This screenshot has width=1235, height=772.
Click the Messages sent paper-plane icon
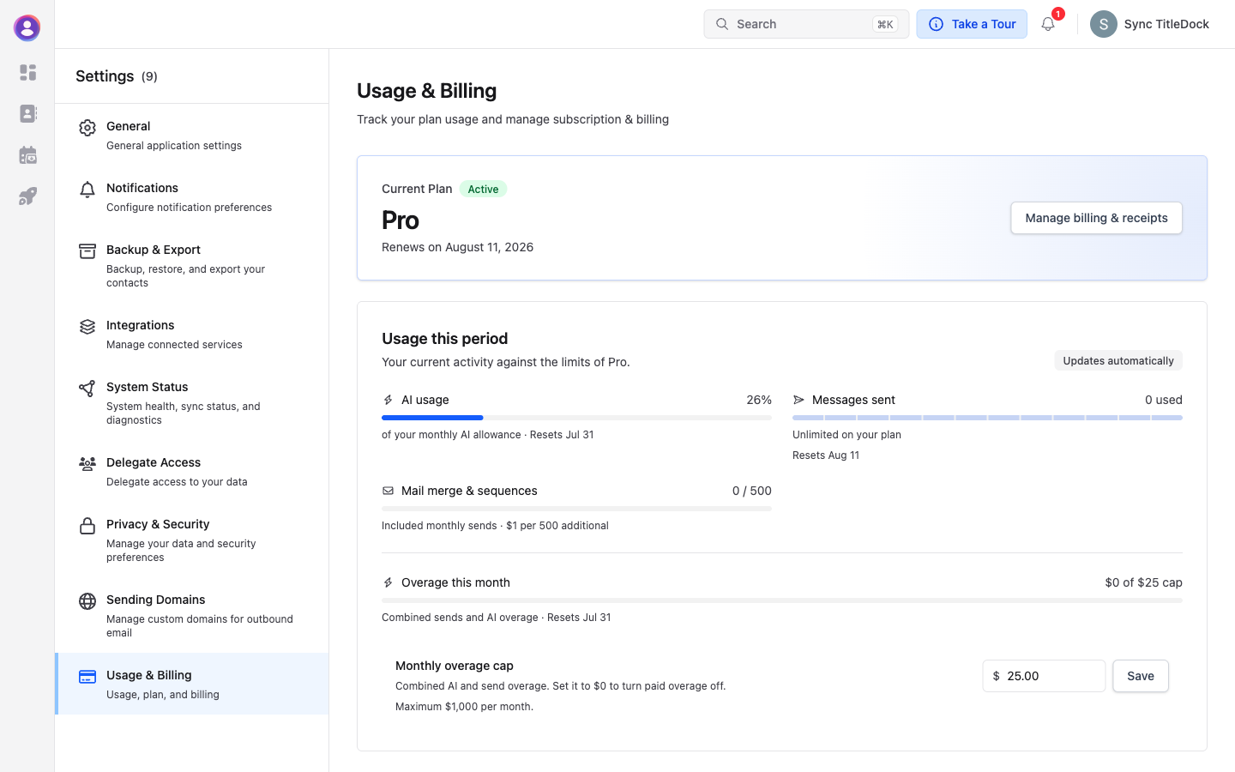tap(798, 400)
